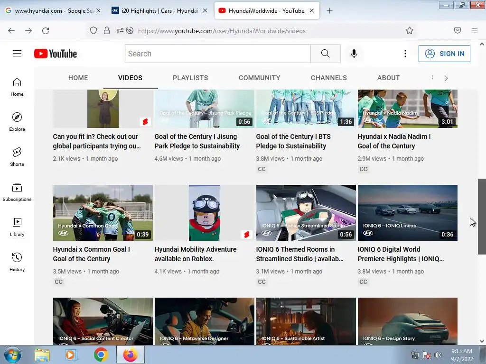Save page to Pocket
Screen dimensions: 486x364
click(458, 30)
